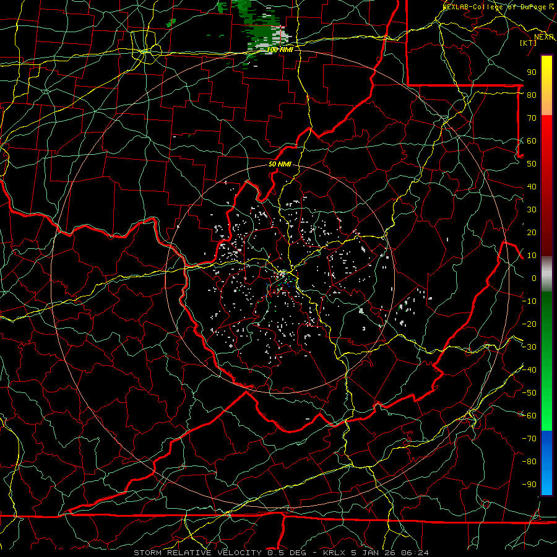Pick the light blue band near -90
This screenshot has height=557, width=557.
[546, 483]
